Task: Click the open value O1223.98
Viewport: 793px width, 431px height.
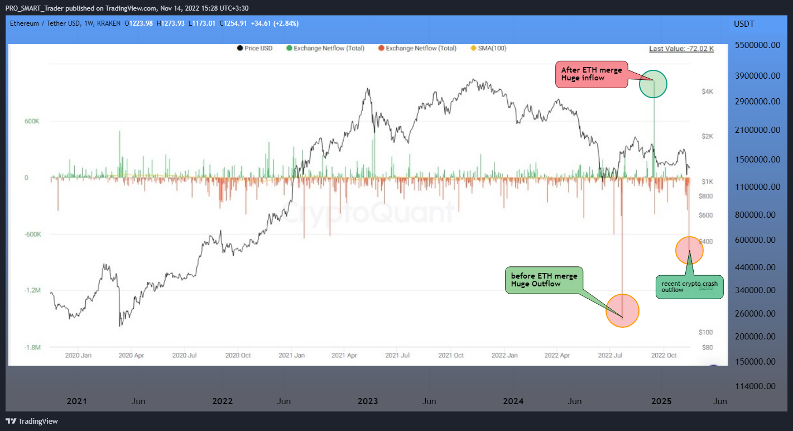Action: point(138,23)
